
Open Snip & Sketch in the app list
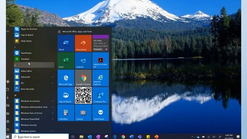[34, 35]
